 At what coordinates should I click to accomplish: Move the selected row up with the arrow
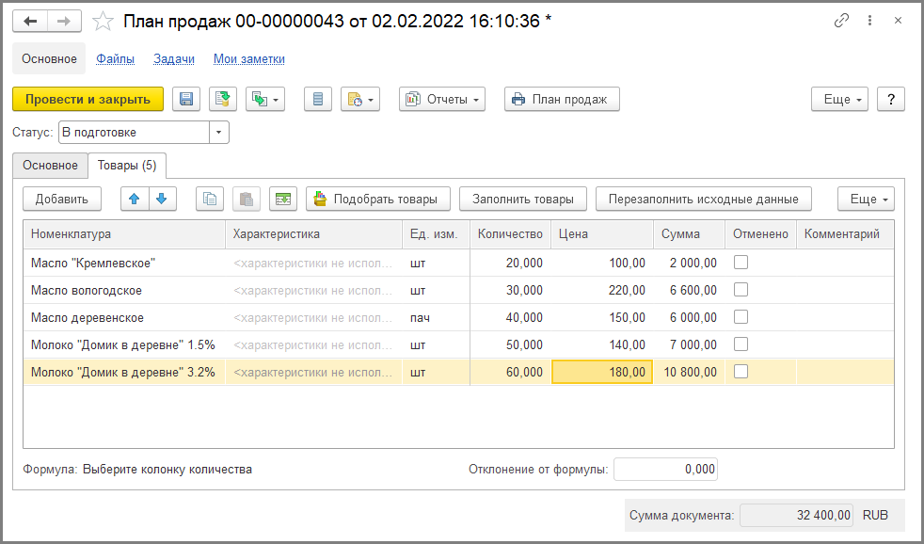point(135,199)
